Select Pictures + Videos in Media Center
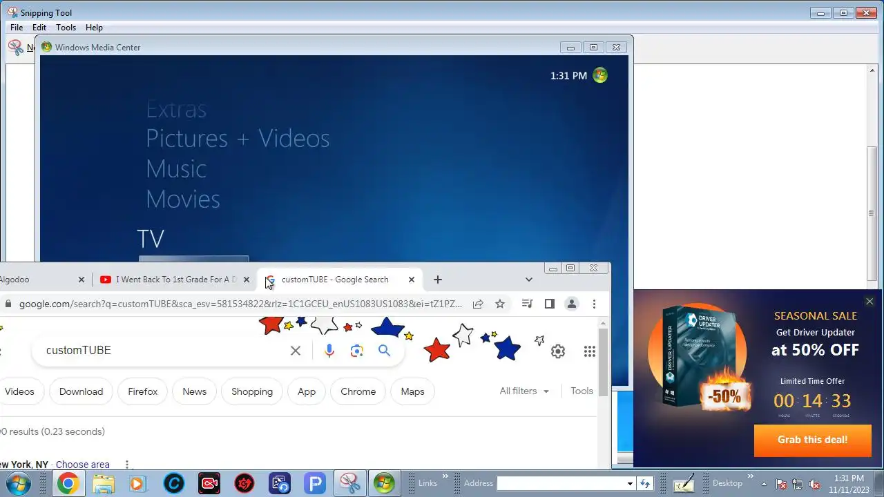Screen dimensions: 884x497 tap(238, 139)
